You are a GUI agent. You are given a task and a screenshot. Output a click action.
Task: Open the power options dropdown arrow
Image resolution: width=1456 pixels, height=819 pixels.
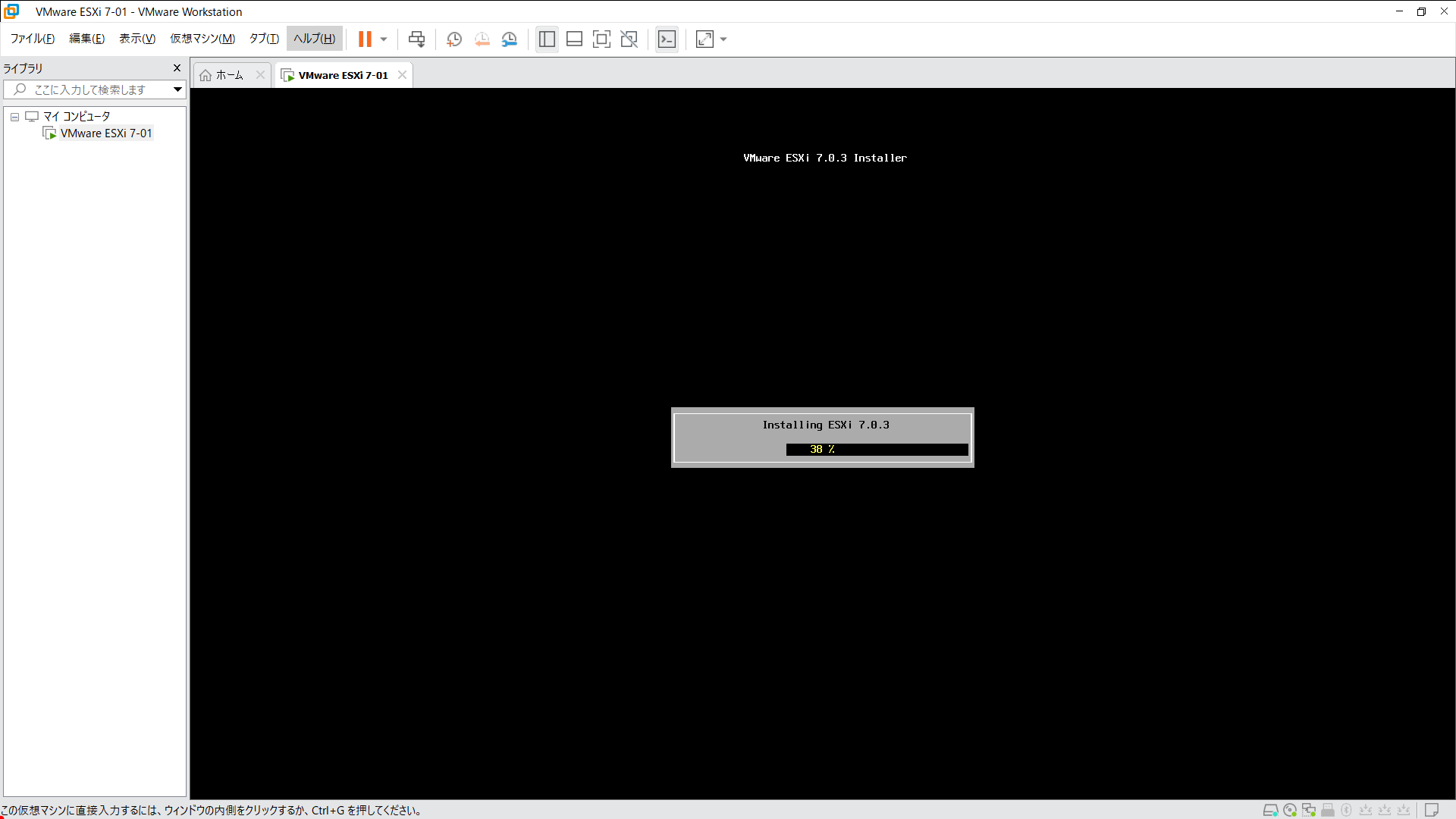coord(384,39)
